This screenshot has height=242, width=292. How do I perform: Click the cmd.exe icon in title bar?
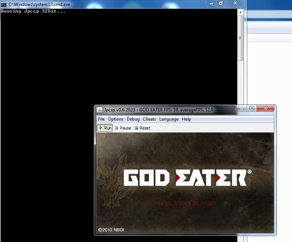pyautogui.click(x=4, y=4)
